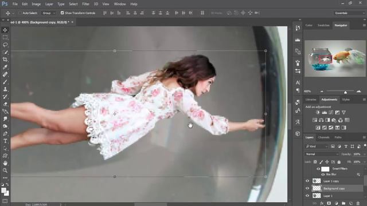Select the Gradient tool
The height and width of the screenshot is (206, 367).
pyautogui.click(x=5, y=112)
